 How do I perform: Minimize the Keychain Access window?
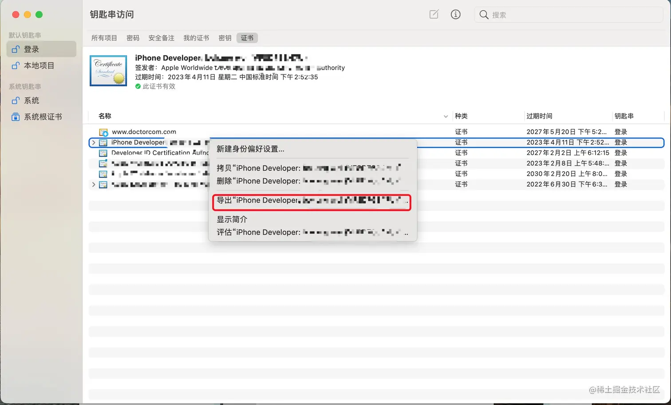click(27, 15)
